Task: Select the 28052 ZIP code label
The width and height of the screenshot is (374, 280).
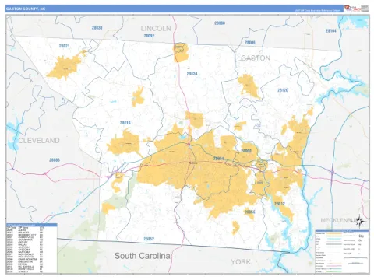Action: [x=149, y=239]
